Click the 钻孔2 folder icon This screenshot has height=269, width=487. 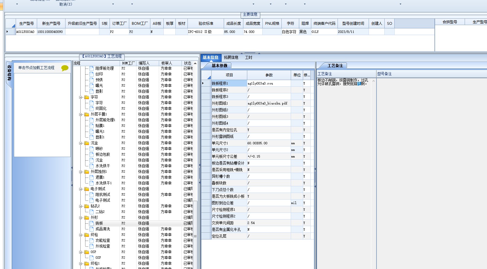pyautogui.click(x=87, y=206)
